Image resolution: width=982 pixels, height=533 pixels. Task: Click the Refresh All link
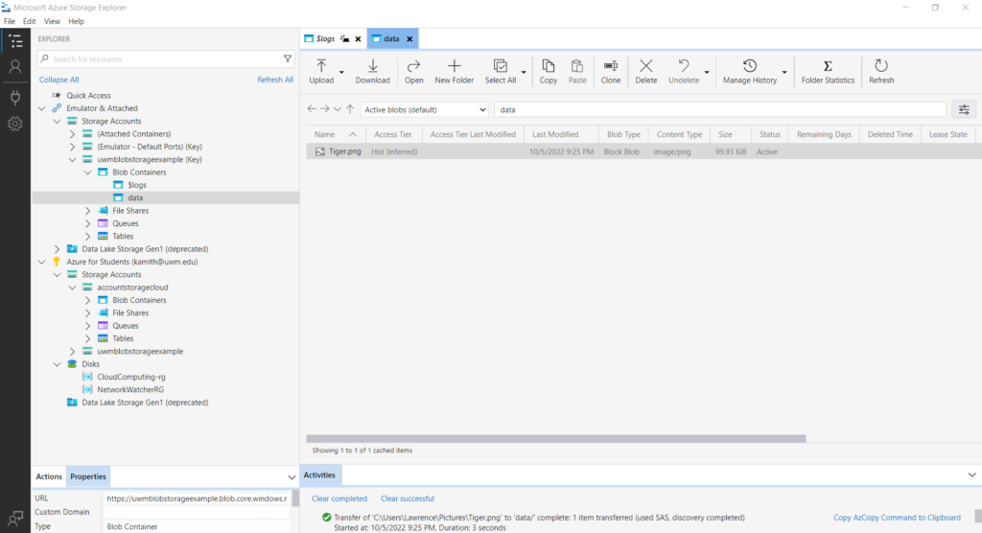tap(275, 80)
